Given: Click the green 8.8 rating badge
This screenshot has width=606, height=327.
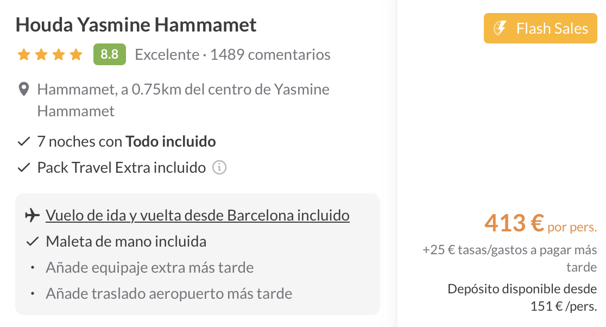Looking at the screenshot, I should pyautogui.click(x=110, y=55).
